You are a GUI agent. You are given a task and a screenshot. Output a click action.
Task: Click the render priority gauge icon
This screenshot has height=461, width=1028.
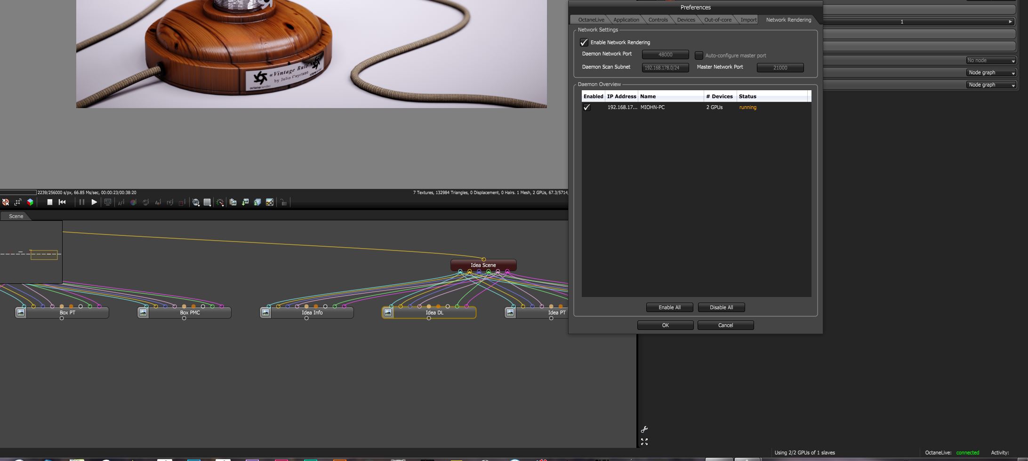[x=220, y=203]
